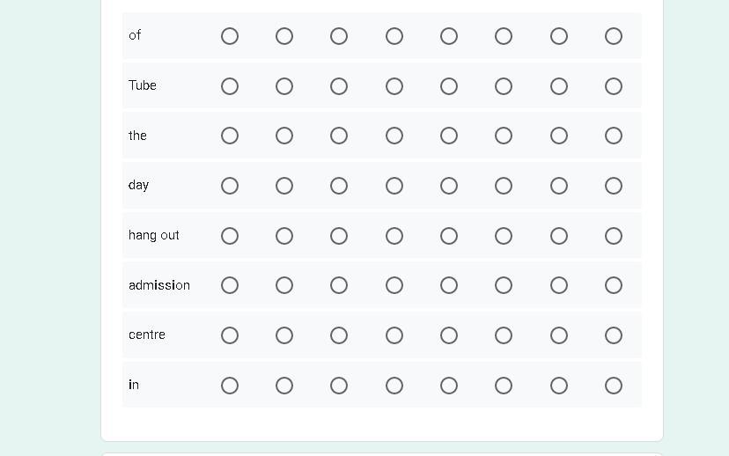Pick the seventh option in the 'in' row
The width and height of the screenshot is (729, 456).
pyautogui.click(x=559, y=386)
